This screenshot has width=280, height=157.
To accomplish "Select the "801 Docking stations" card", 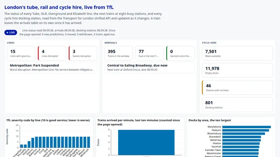I will [x=237, y=105].
